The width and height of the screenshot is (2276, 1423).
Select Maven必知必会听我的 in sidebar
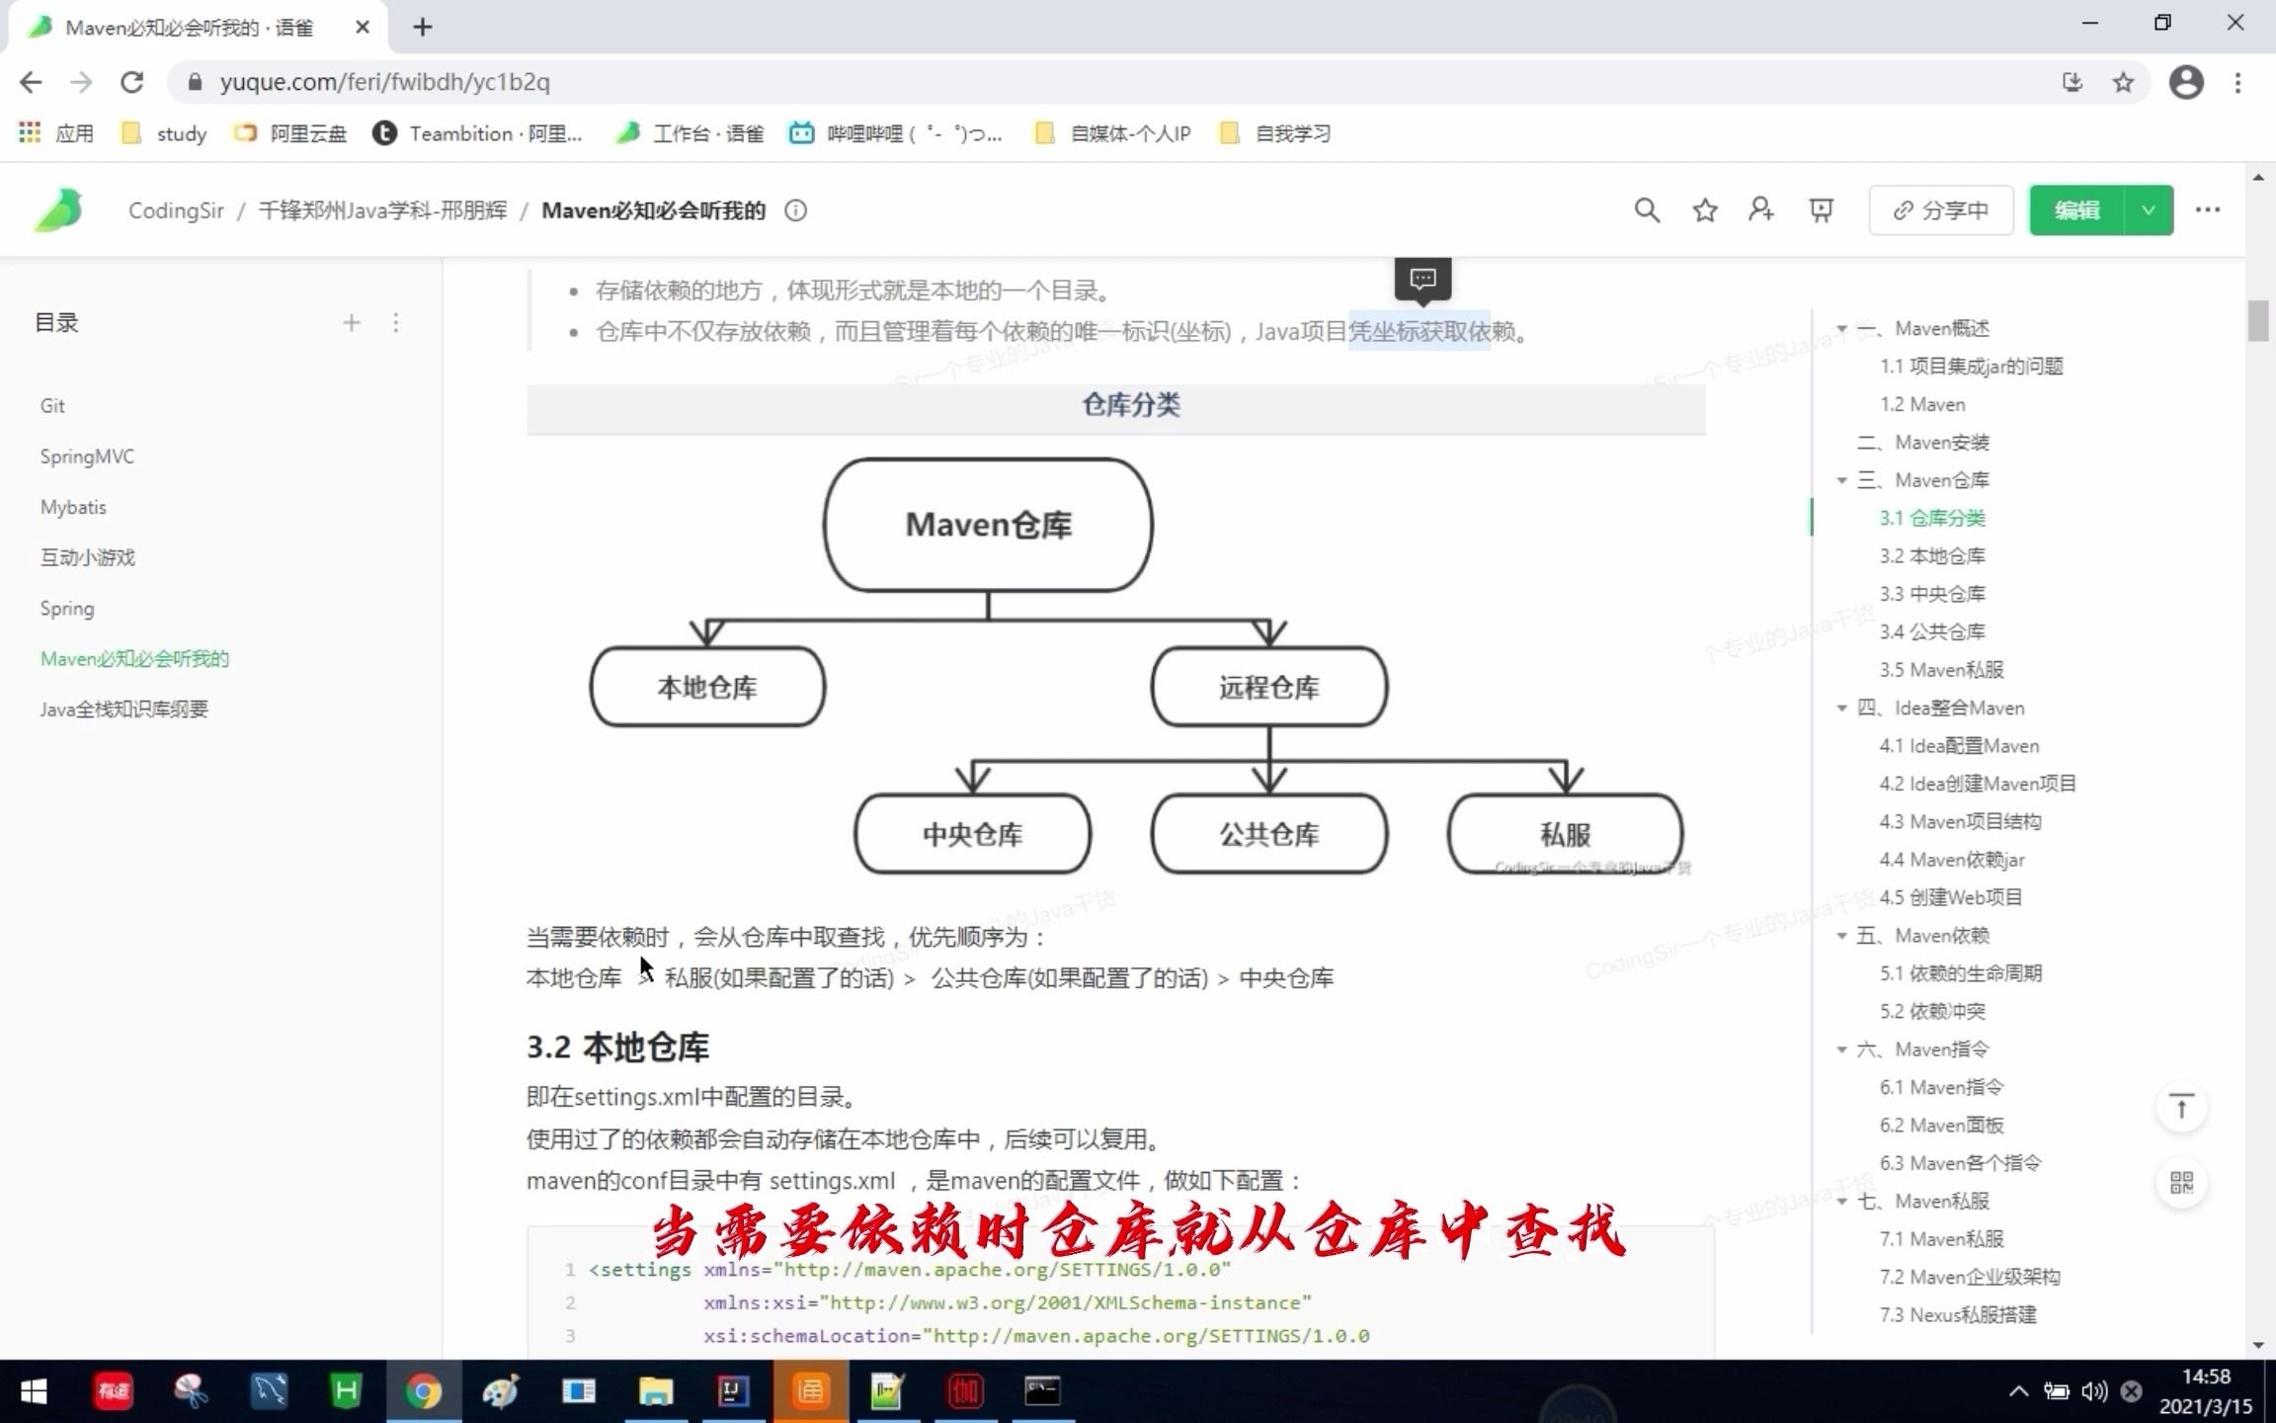134,657
